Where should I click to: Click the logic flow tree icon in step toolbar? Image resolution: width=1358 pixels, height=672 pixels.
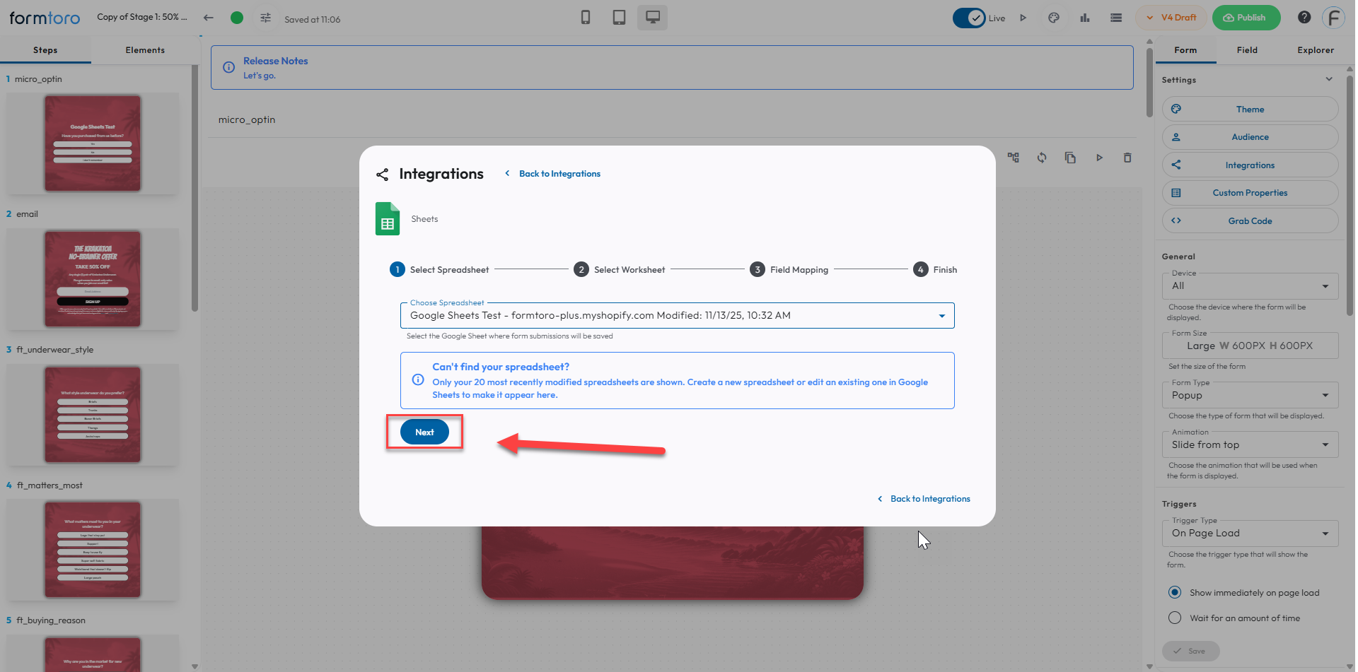tap(1014, 158)
